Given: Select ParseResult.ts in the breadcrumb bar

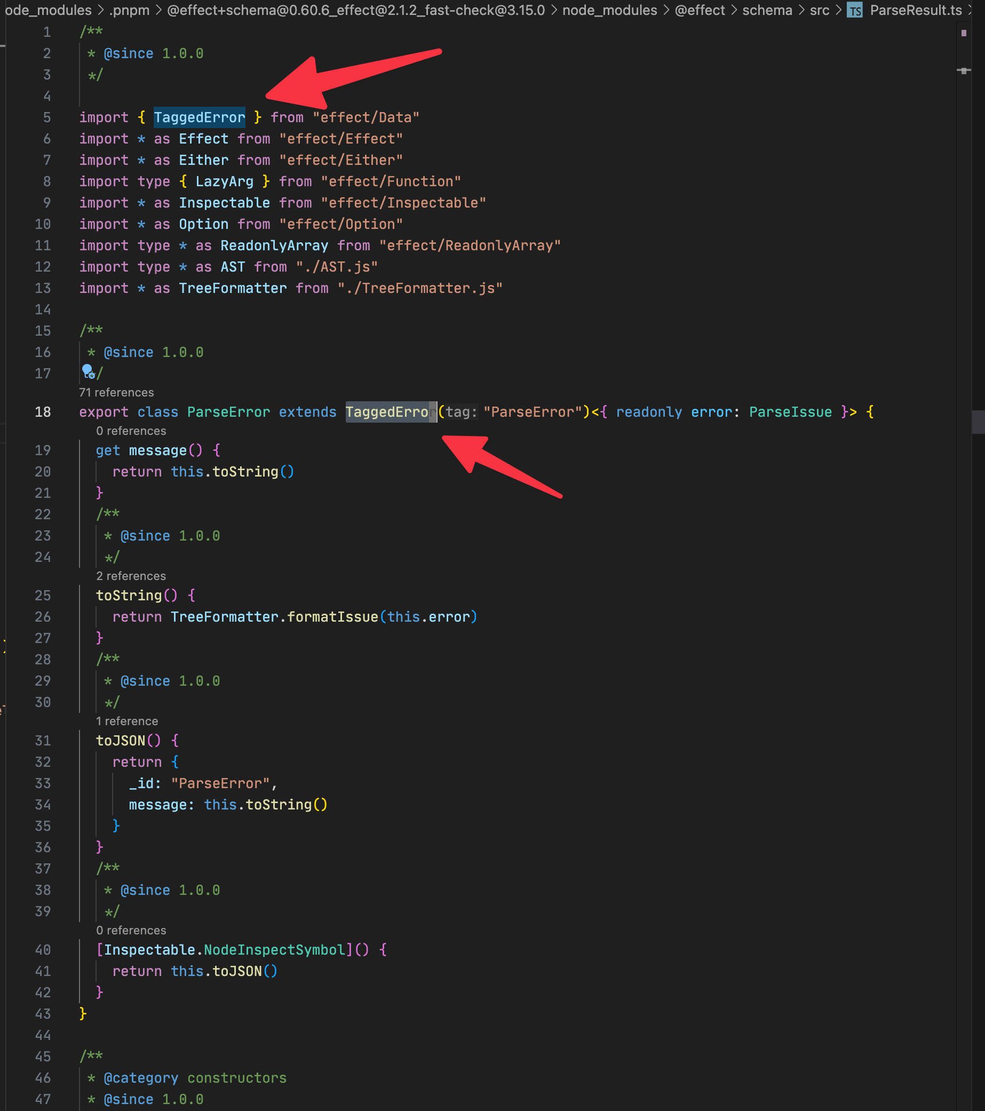Looking at the screenshot, I should coord(915,10).
